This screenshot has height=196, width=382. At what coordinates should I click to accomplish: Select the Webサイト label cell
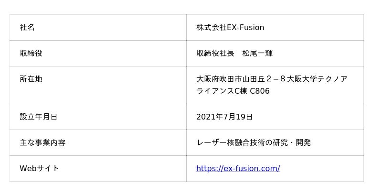pyautogui.click(x=39, y=168)
